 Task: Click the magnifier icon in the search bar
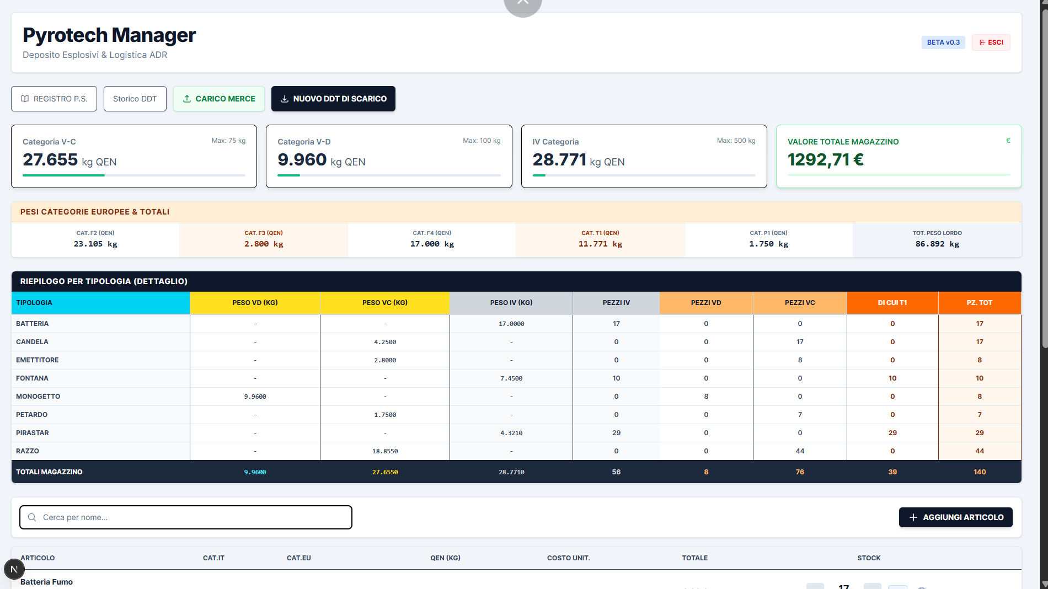point(32,517)
